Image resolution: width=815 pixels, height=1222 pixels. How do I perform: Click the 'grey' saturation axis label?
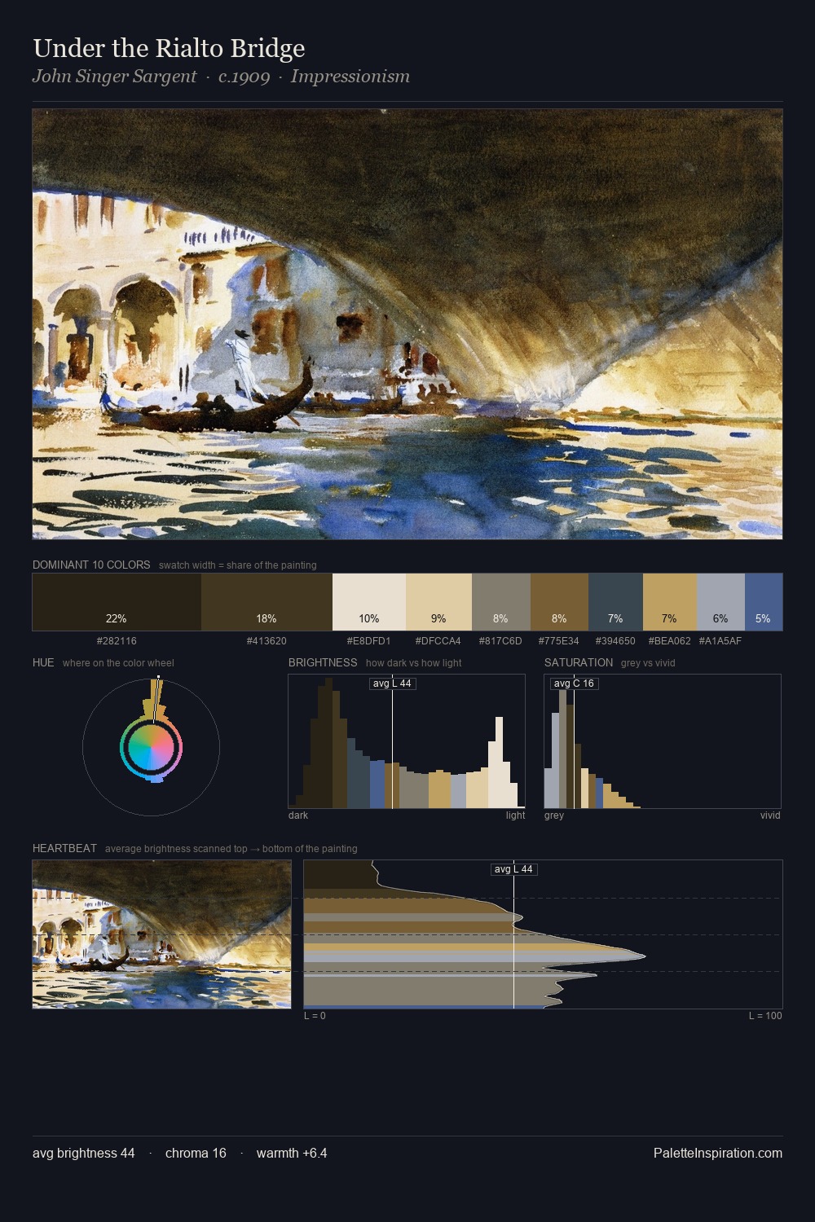(x=554, y=815)
